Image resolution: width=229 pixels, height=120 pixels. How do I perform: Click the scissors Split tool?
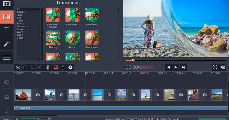tap(18, 67)
